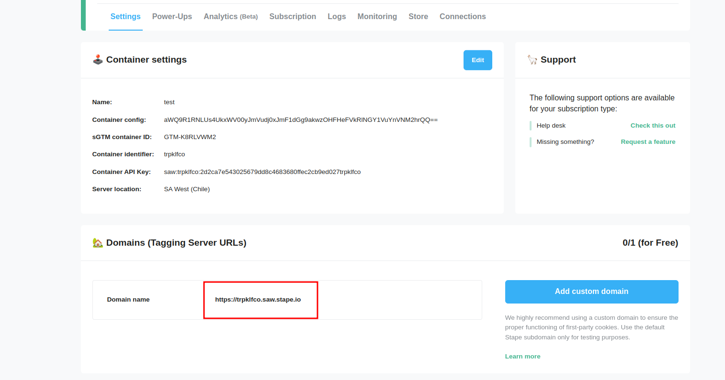Switch to the Subscription tab

[x=293, y=16]
